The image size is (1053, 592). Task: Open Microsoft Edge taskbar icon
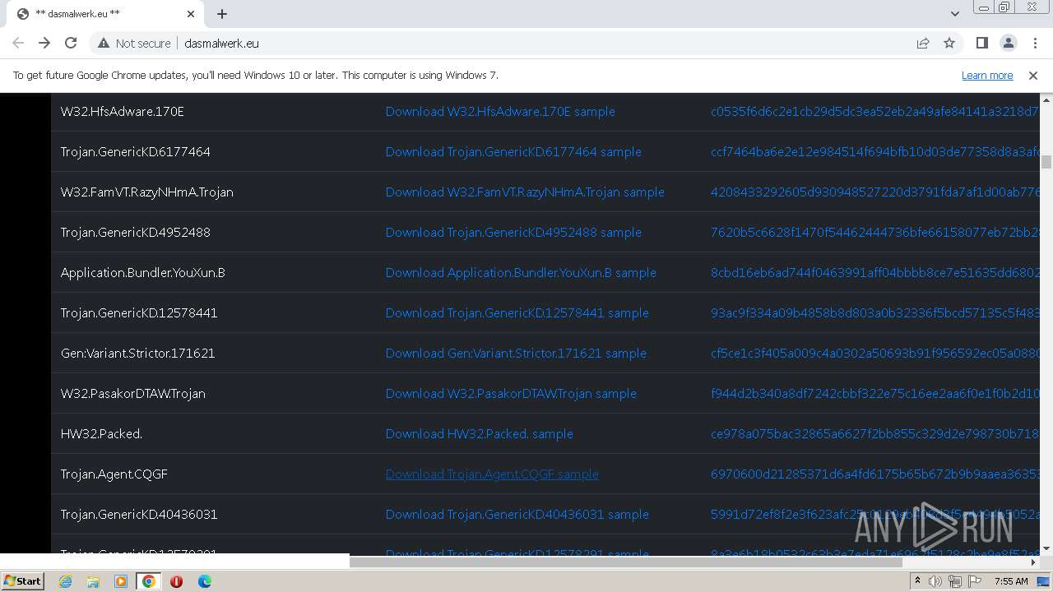(204, 581)
